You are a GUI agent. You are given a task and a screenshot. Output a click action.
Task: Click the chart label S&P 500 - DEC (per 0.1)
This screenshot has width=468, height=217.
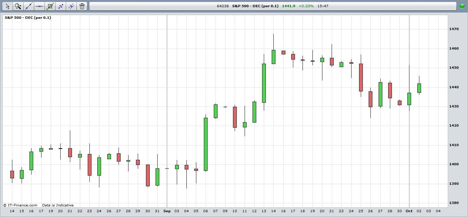click(28, 17)
